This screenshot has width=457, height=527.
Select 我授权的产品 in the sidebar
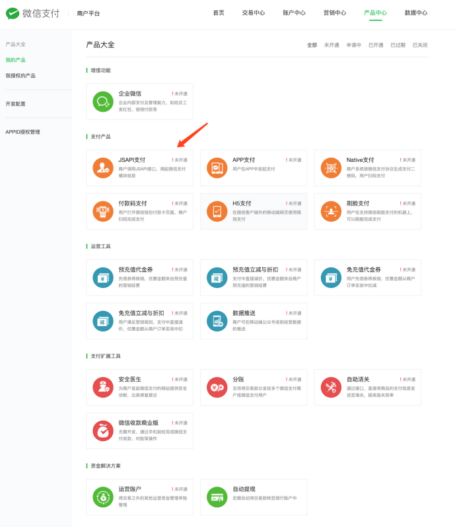click(20, 76)
